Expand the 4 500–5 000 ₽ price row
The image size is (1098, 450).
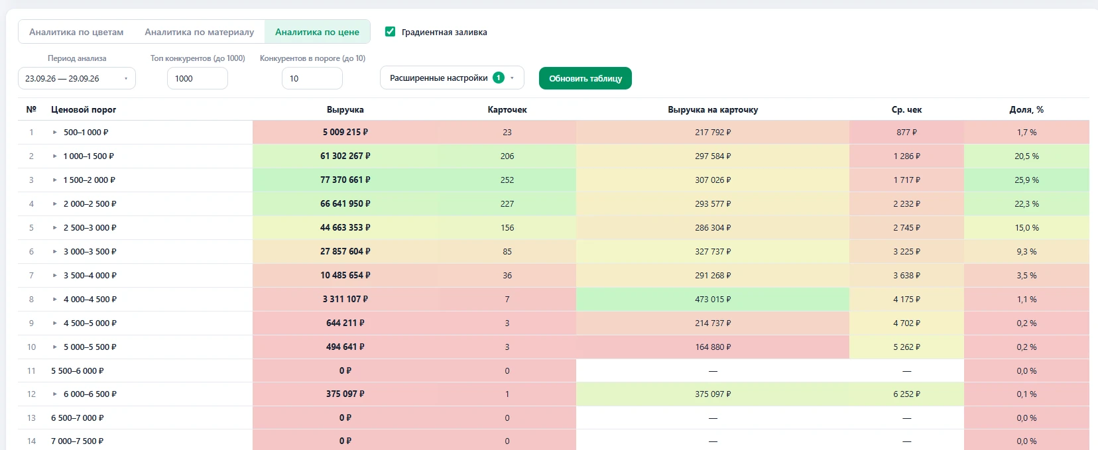coord(55,323)
